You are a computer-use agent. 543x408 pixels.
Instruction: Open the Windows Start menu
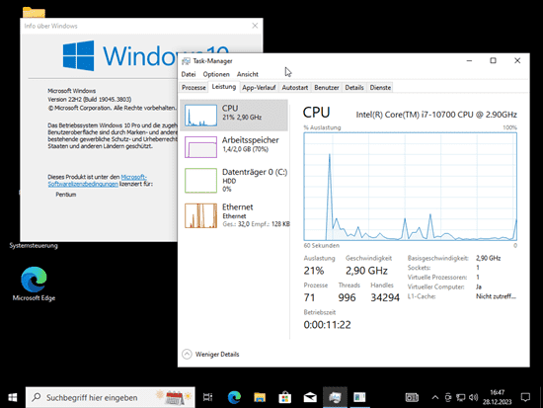point(13,397)
